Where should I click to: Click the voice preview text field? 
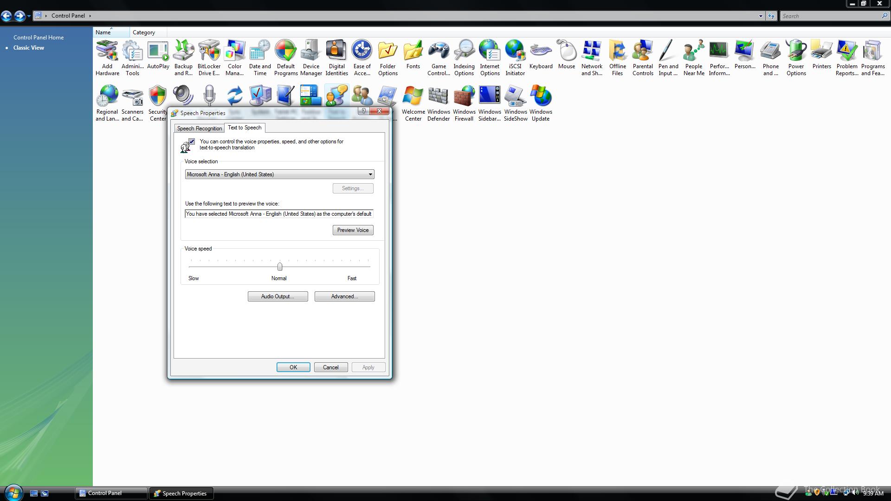tap(278, 214)
